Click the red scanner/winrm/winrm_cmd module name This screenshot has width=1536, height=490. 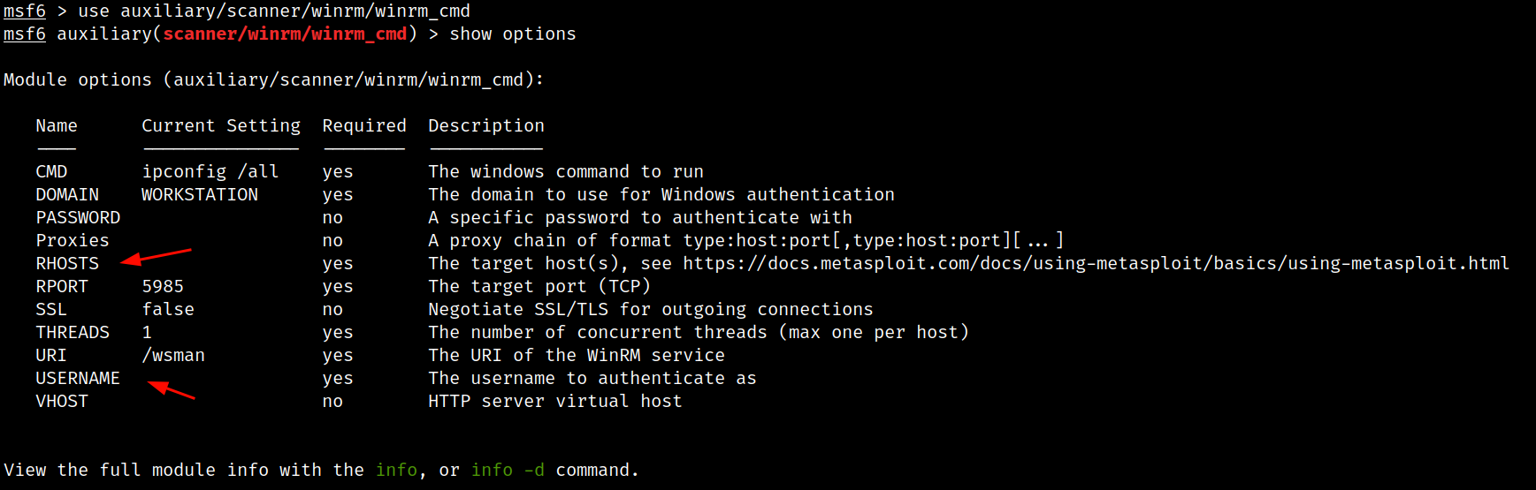pyautogui.click(x=285, y=34)
